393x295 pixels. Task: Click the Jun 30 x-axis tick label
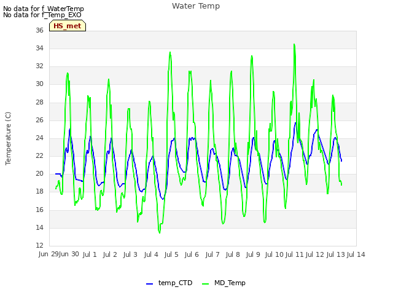(69, 254)
